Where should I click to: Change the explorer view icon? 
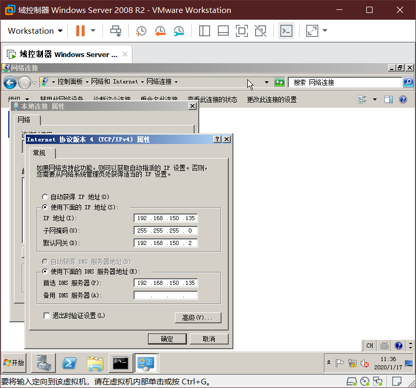tap(362, 99)
